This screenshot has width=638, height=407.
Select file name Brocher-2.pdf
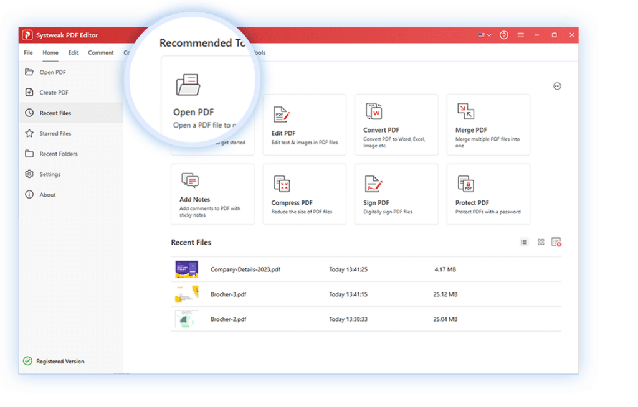[228, 320]
